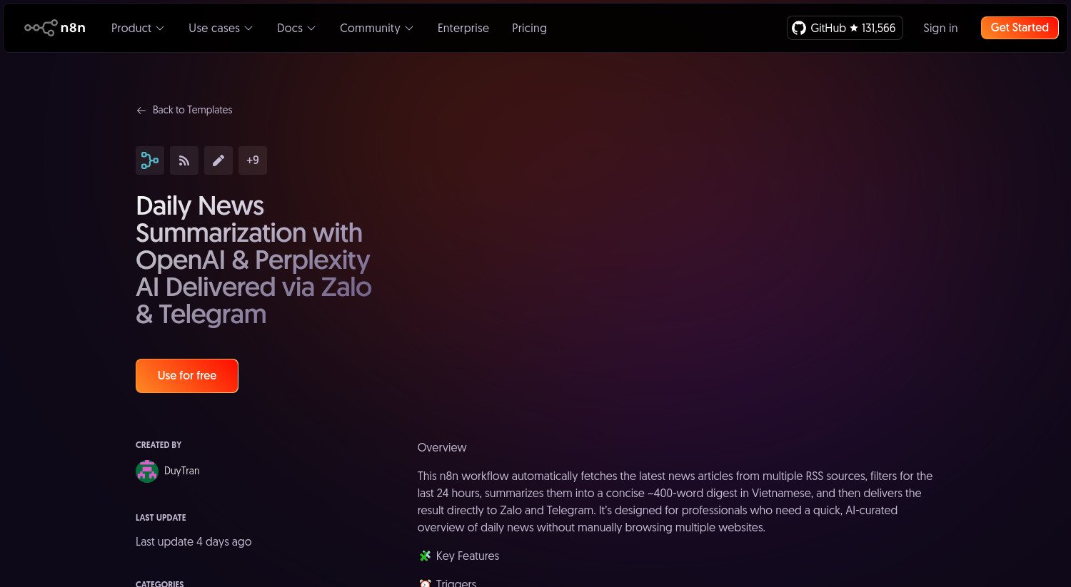Open the Use cases dropdown
This screenshot has width=1071, height=587.
point(220,28)
